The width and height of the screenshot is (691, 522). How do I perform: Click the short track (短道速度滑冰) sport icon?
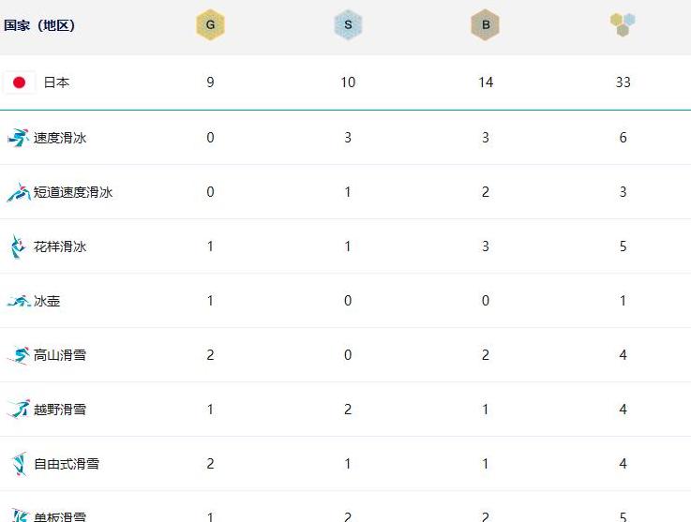pos(18,192)
